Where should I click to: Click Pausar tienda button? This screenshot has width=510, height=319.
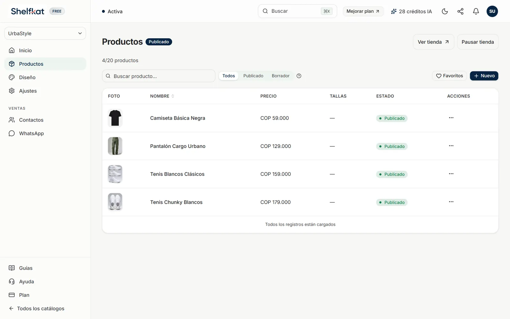[478, 42]
